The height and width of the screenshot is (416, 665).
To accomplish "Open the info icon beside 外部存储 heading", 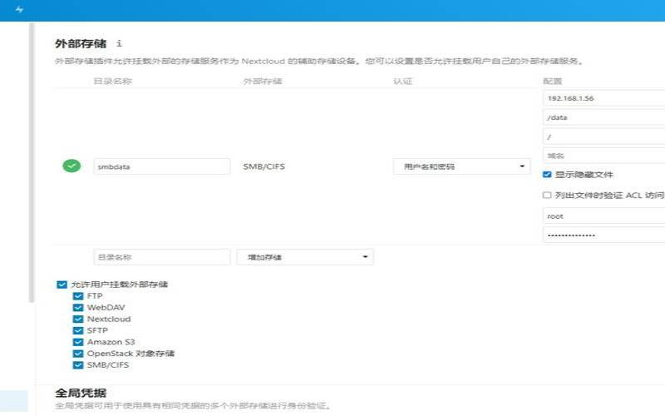I will 119,43.
